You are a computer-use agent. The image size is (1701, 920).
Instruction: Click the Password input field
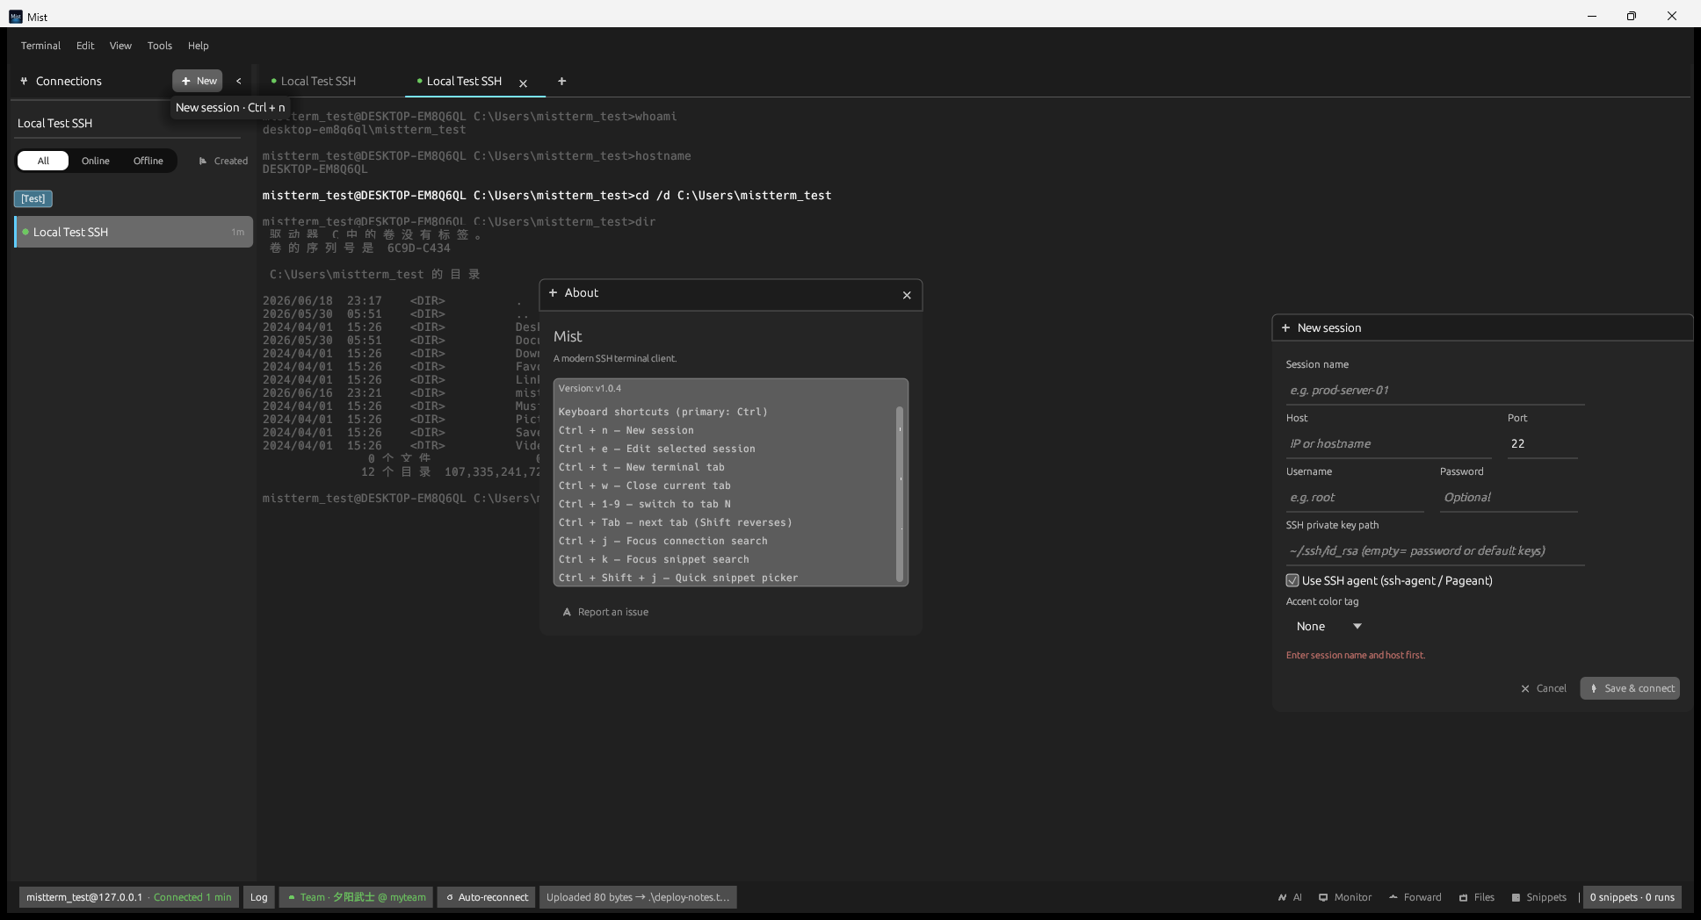1509,497
